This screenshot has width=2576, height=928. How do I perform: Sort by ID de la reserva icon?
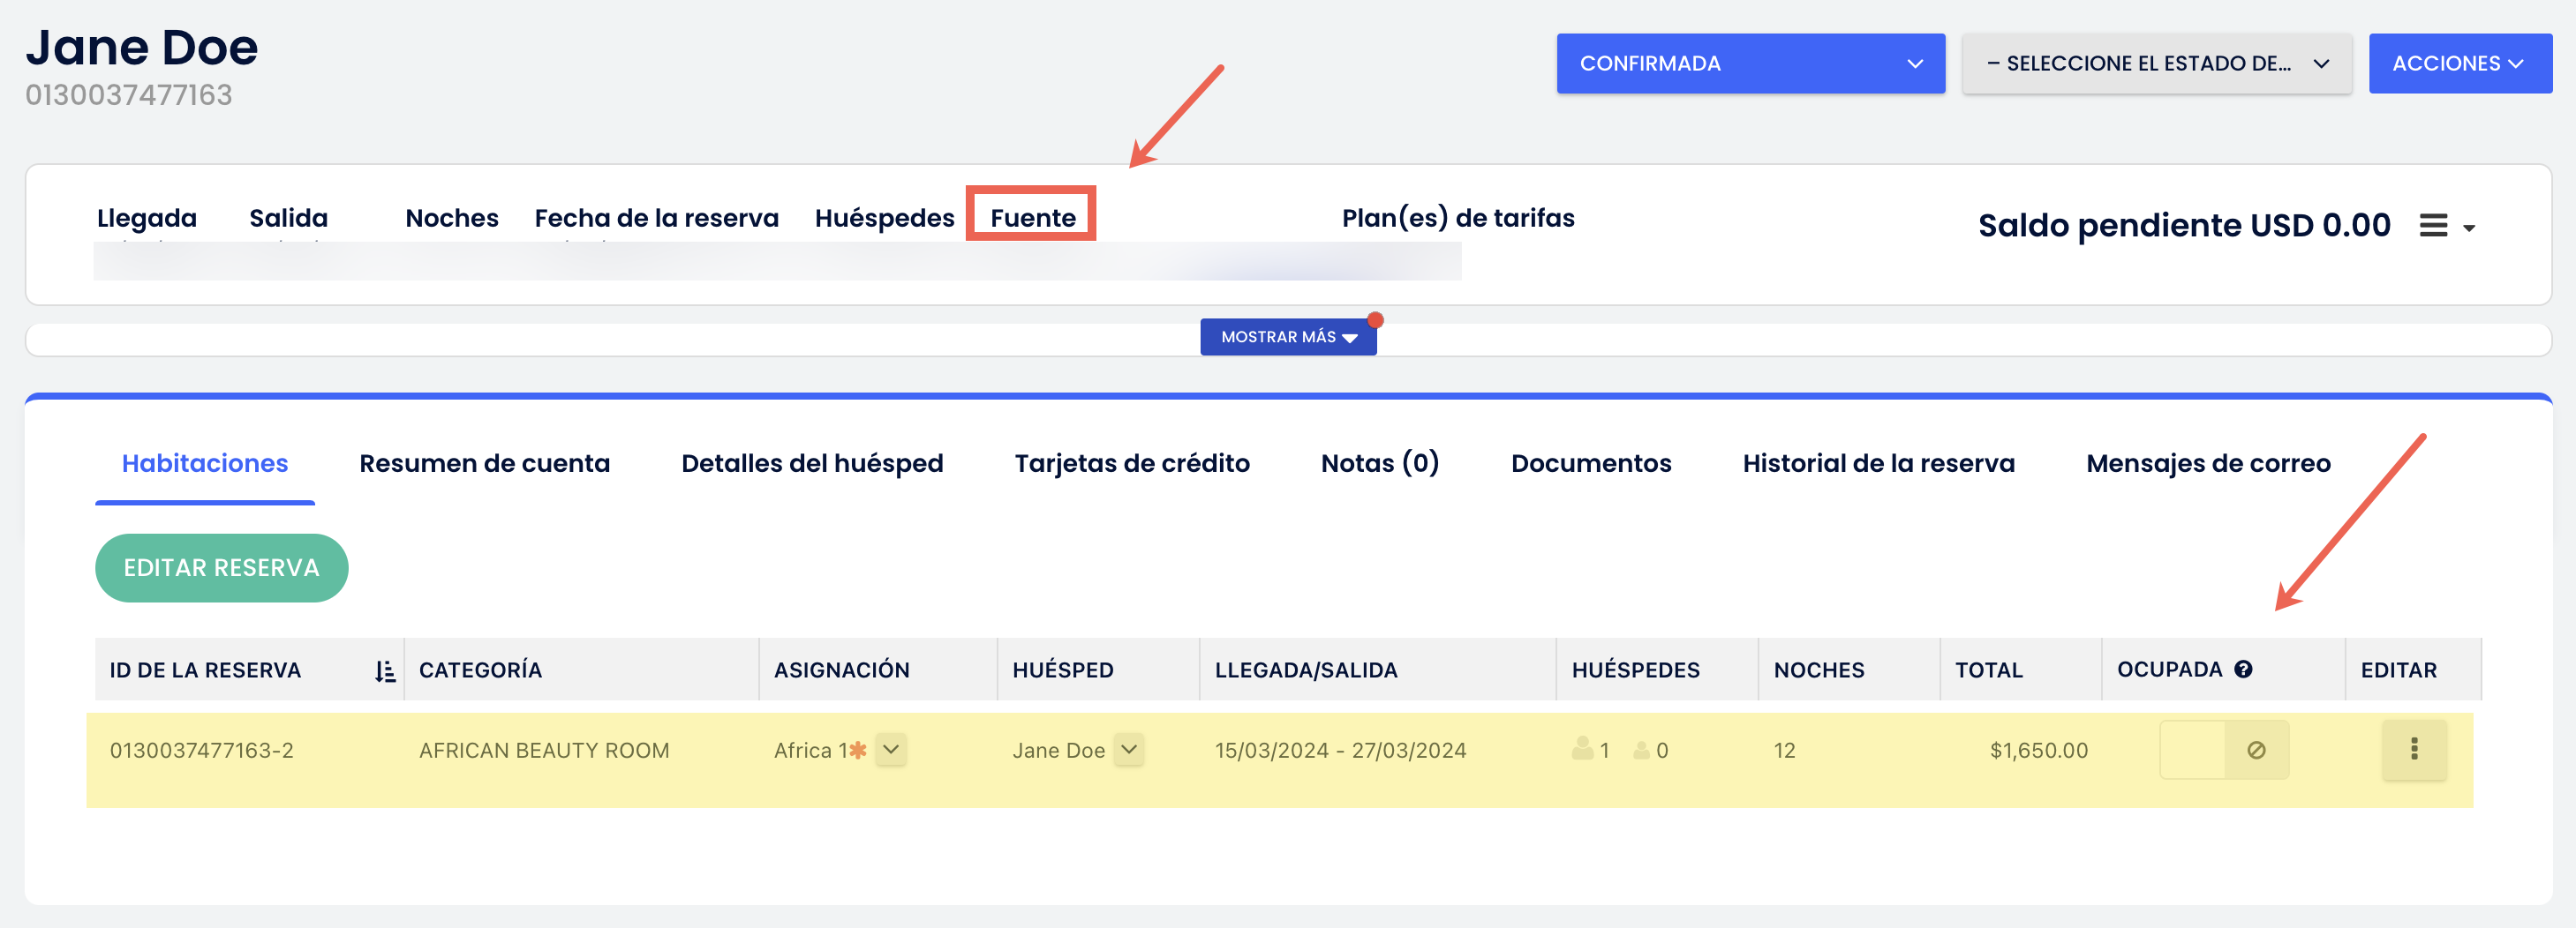click(385, 671)
